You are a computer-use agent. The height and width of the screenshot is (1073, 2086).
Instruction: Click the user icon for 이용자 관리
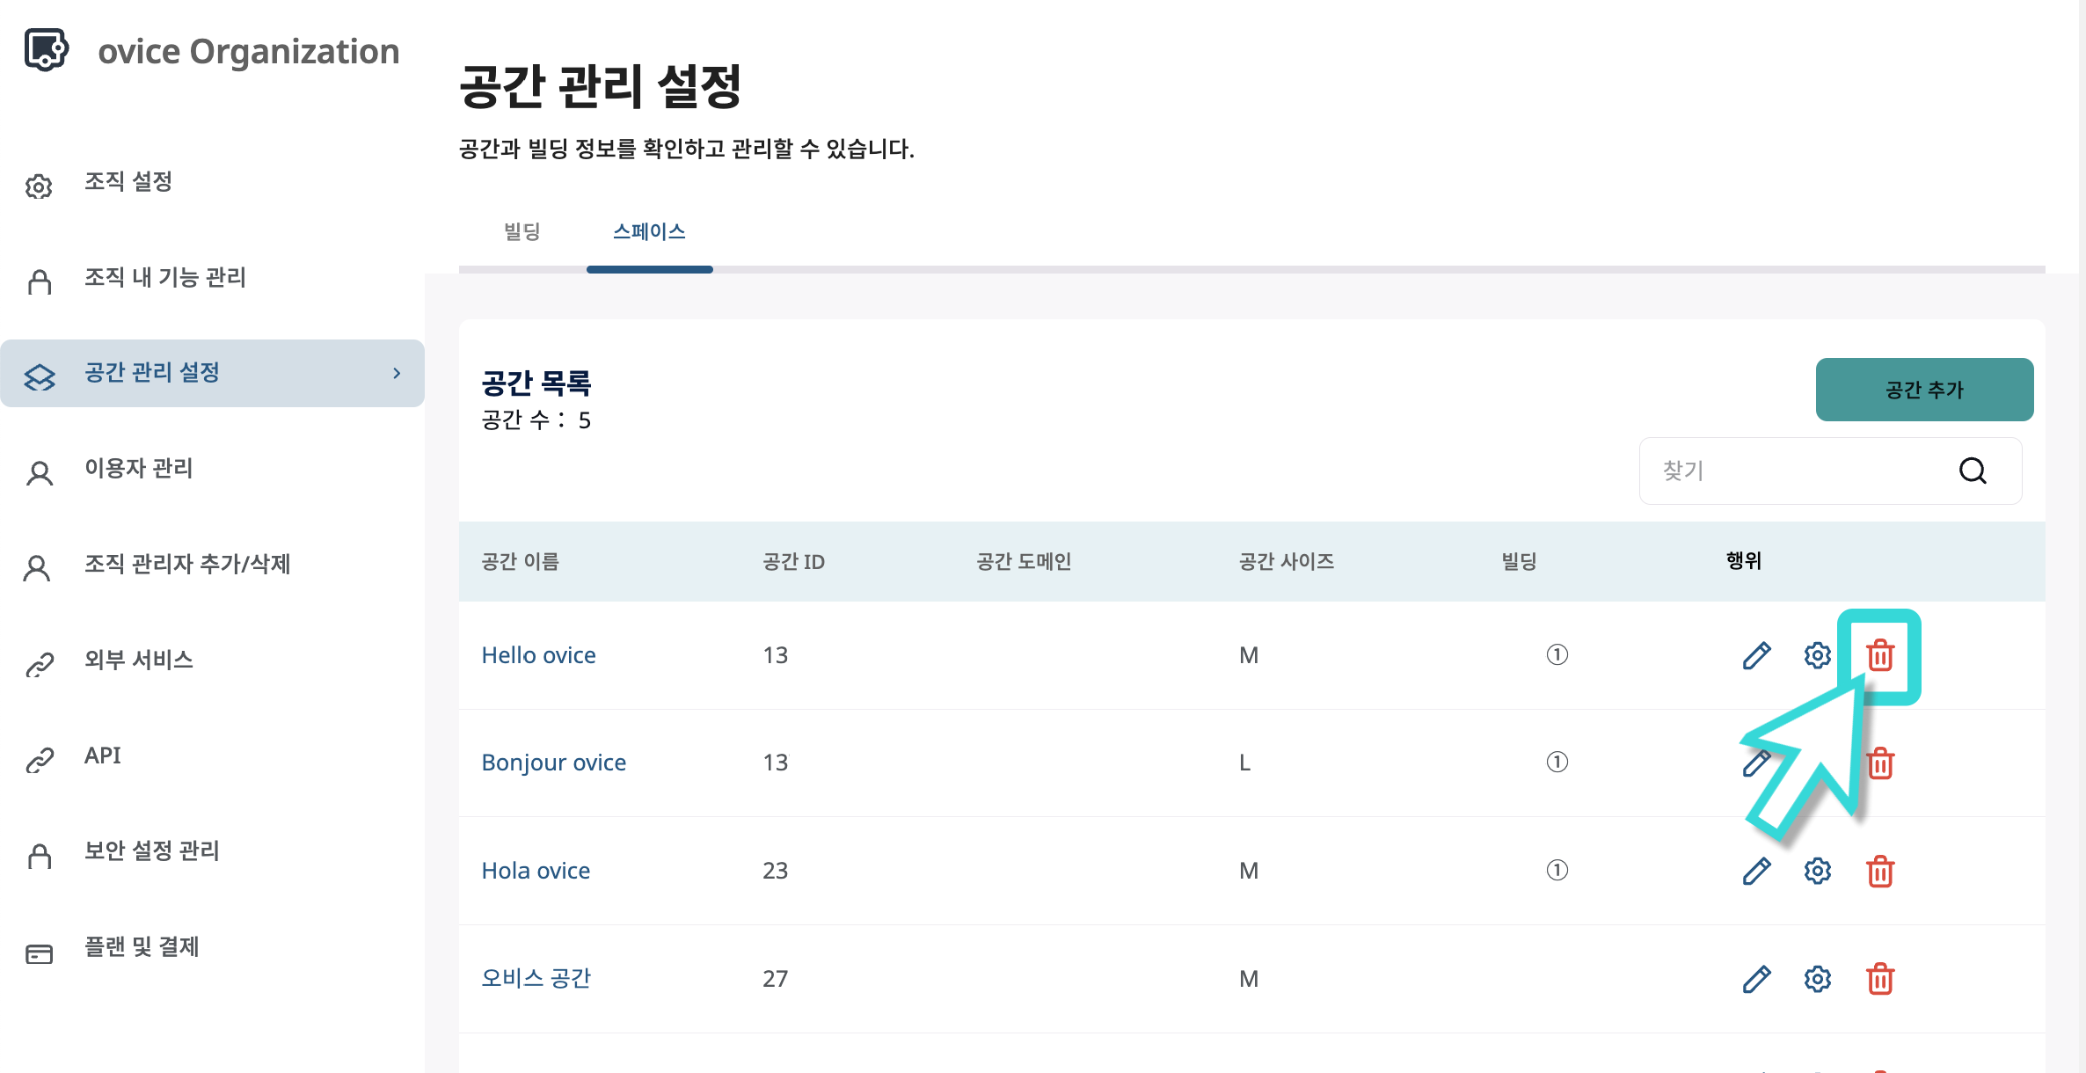40,473
